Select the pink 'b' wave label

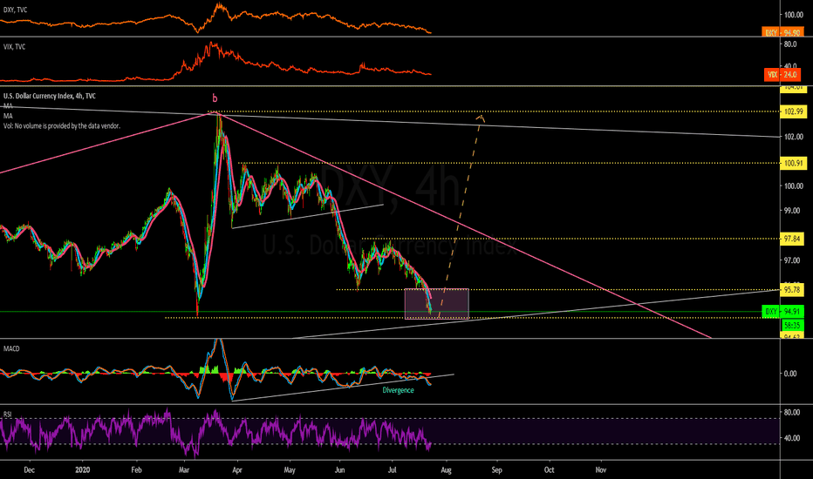[x=215, y=98]
